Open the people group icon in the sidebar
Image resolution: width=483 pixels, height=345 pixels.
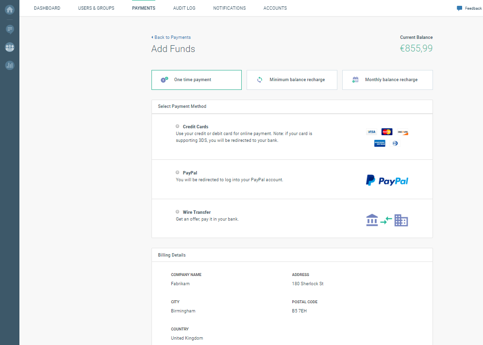(10, 47)
